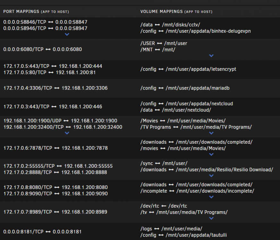Select port mapping 172.17.0.8:9090/TCP

(x=55, y=194)
